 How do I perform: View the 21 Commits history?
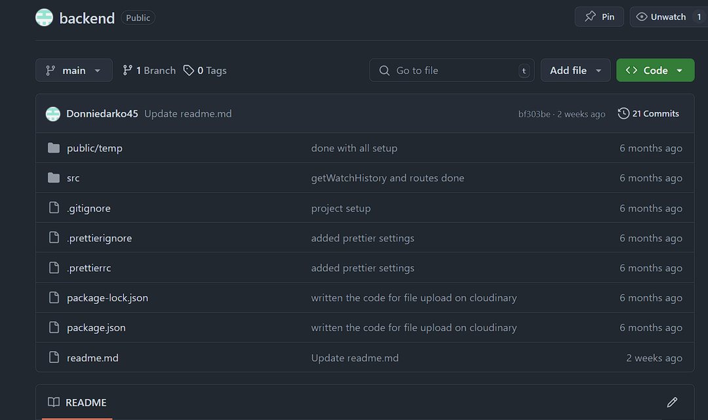point(648,114)
